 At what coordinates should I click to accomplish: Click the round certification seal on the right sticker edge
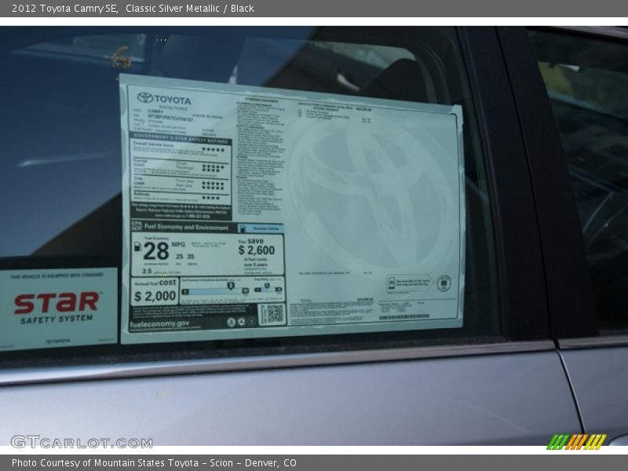tap(444, 283)
